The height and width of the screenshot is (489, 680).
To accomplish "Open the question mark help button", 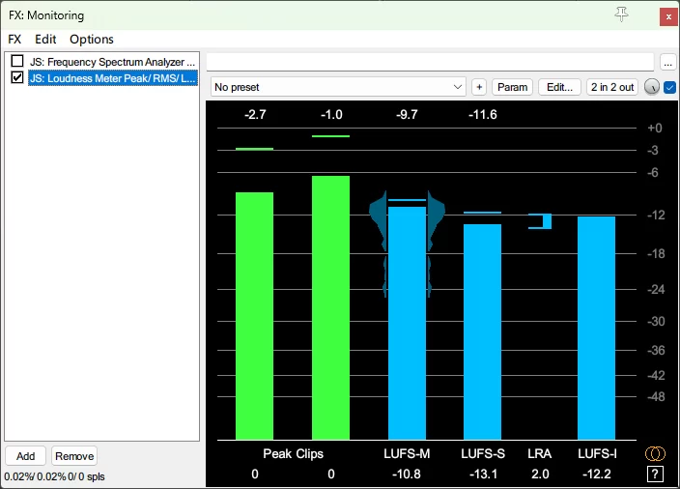I will (x=655, y=474).
